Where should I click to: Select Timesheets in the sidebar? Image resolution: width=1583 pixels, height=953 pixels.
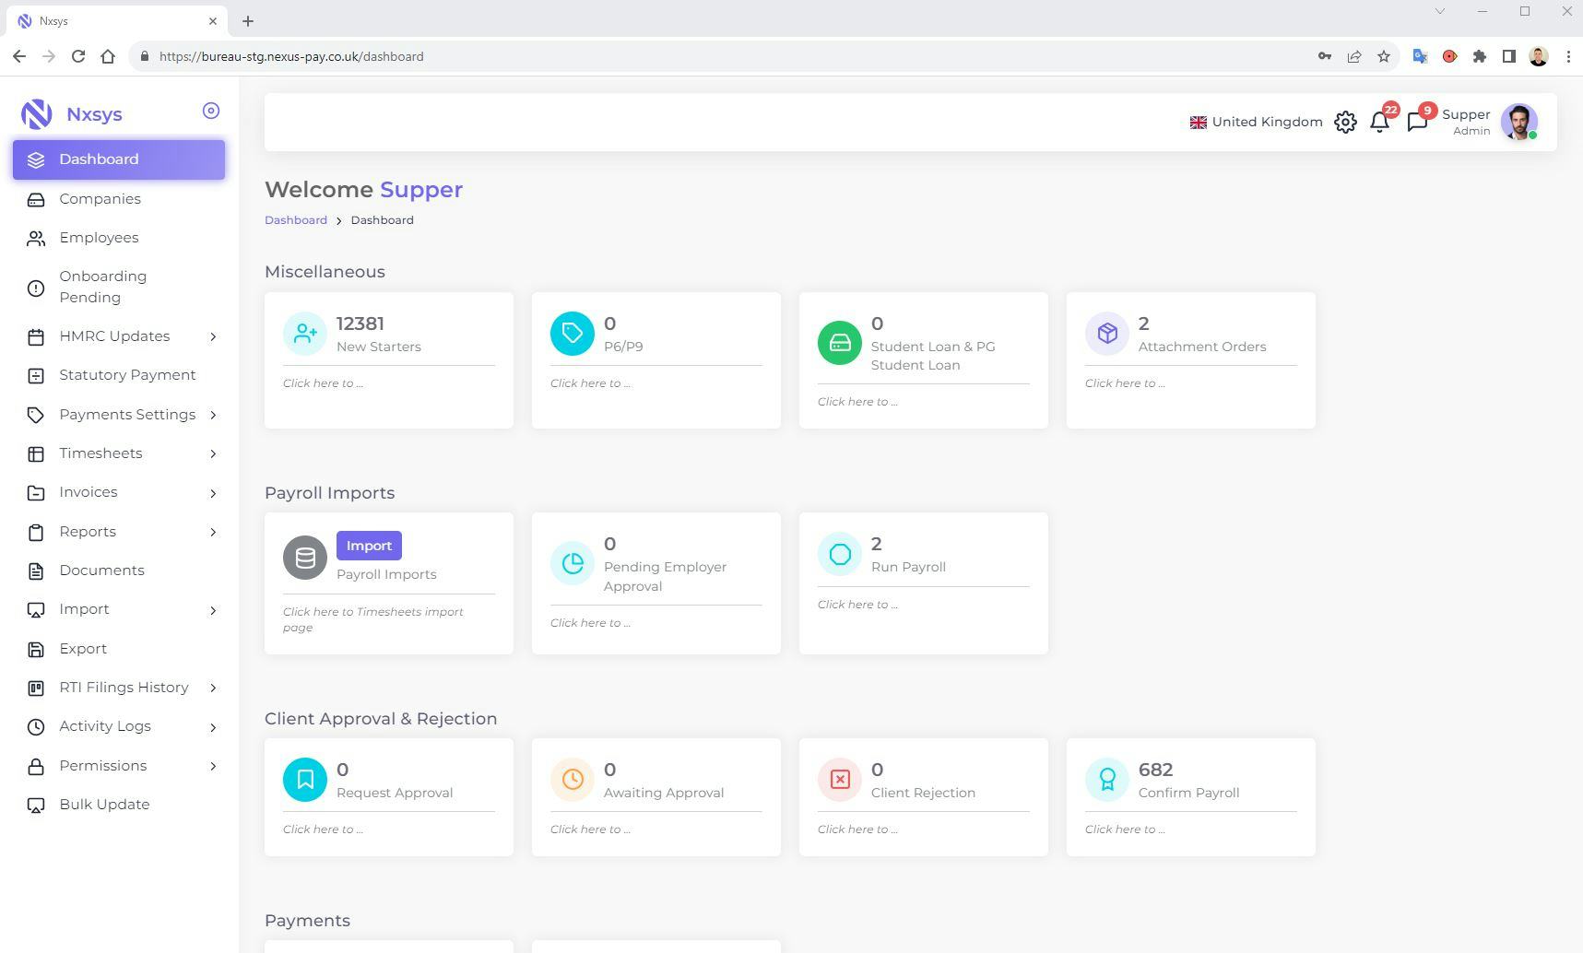[x=100, y=453]
